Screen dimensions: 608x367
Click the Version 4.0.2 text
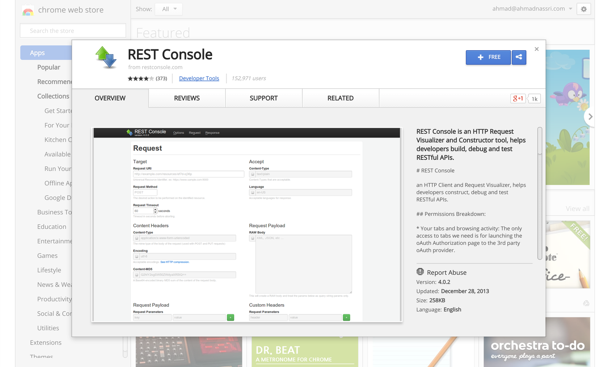(433, 282)
